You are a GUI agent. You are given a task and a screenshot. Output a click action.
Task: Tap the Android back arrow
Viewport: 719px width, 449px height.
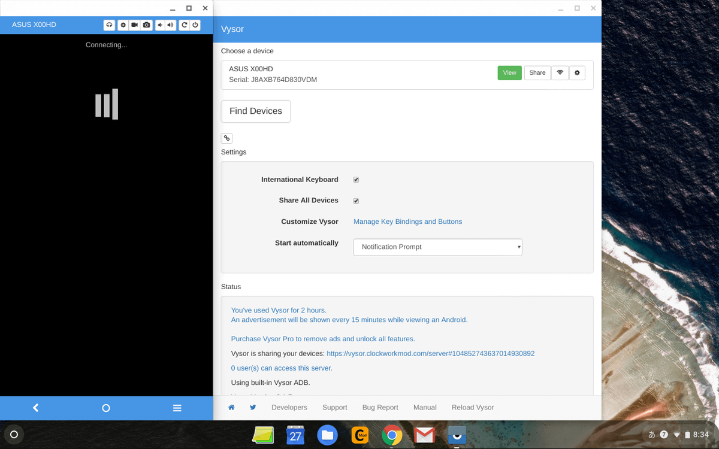point(35,408)
